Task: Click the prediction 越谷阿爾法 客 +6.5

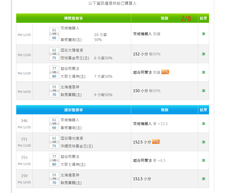Action: tap(149, 161)
